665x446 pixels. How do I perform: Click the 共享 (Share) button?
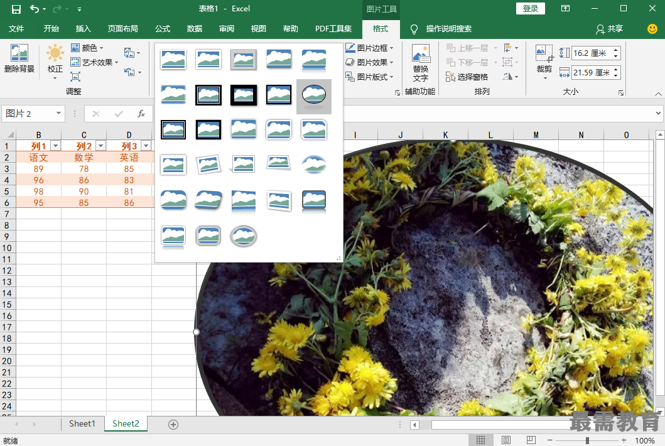pos(610,28)
